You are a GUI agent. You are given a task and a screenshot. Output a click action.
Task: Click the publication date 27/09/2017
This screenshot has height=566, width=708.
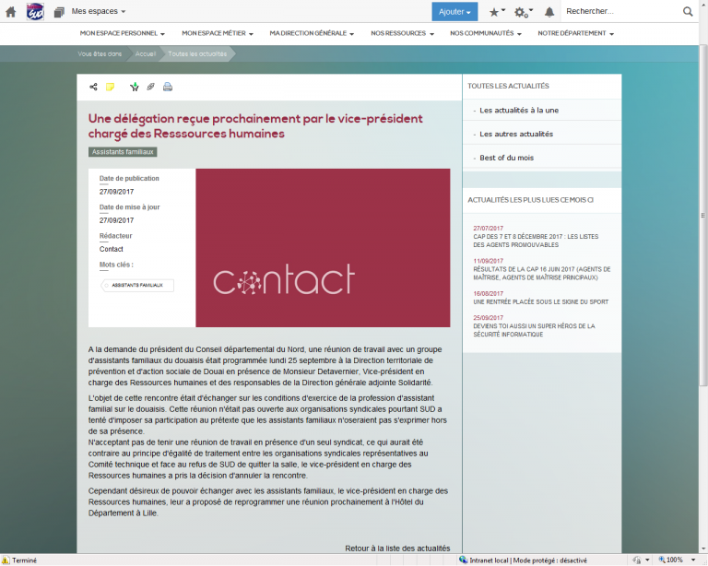point(116,192)
